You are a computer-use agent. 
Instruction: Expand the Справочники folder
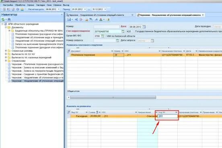tap(6, 61)
